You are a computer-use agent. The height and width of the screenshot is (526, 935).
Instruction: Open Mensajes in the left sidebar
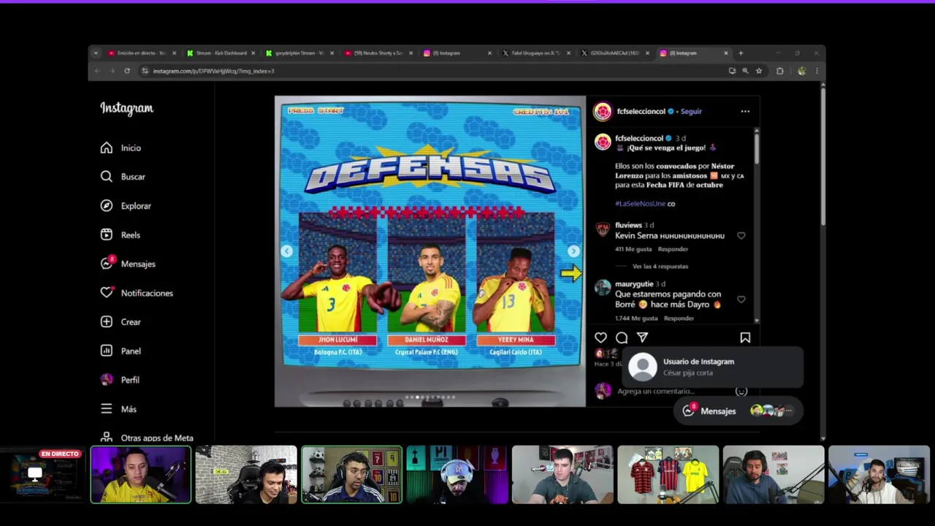[128, 264]
